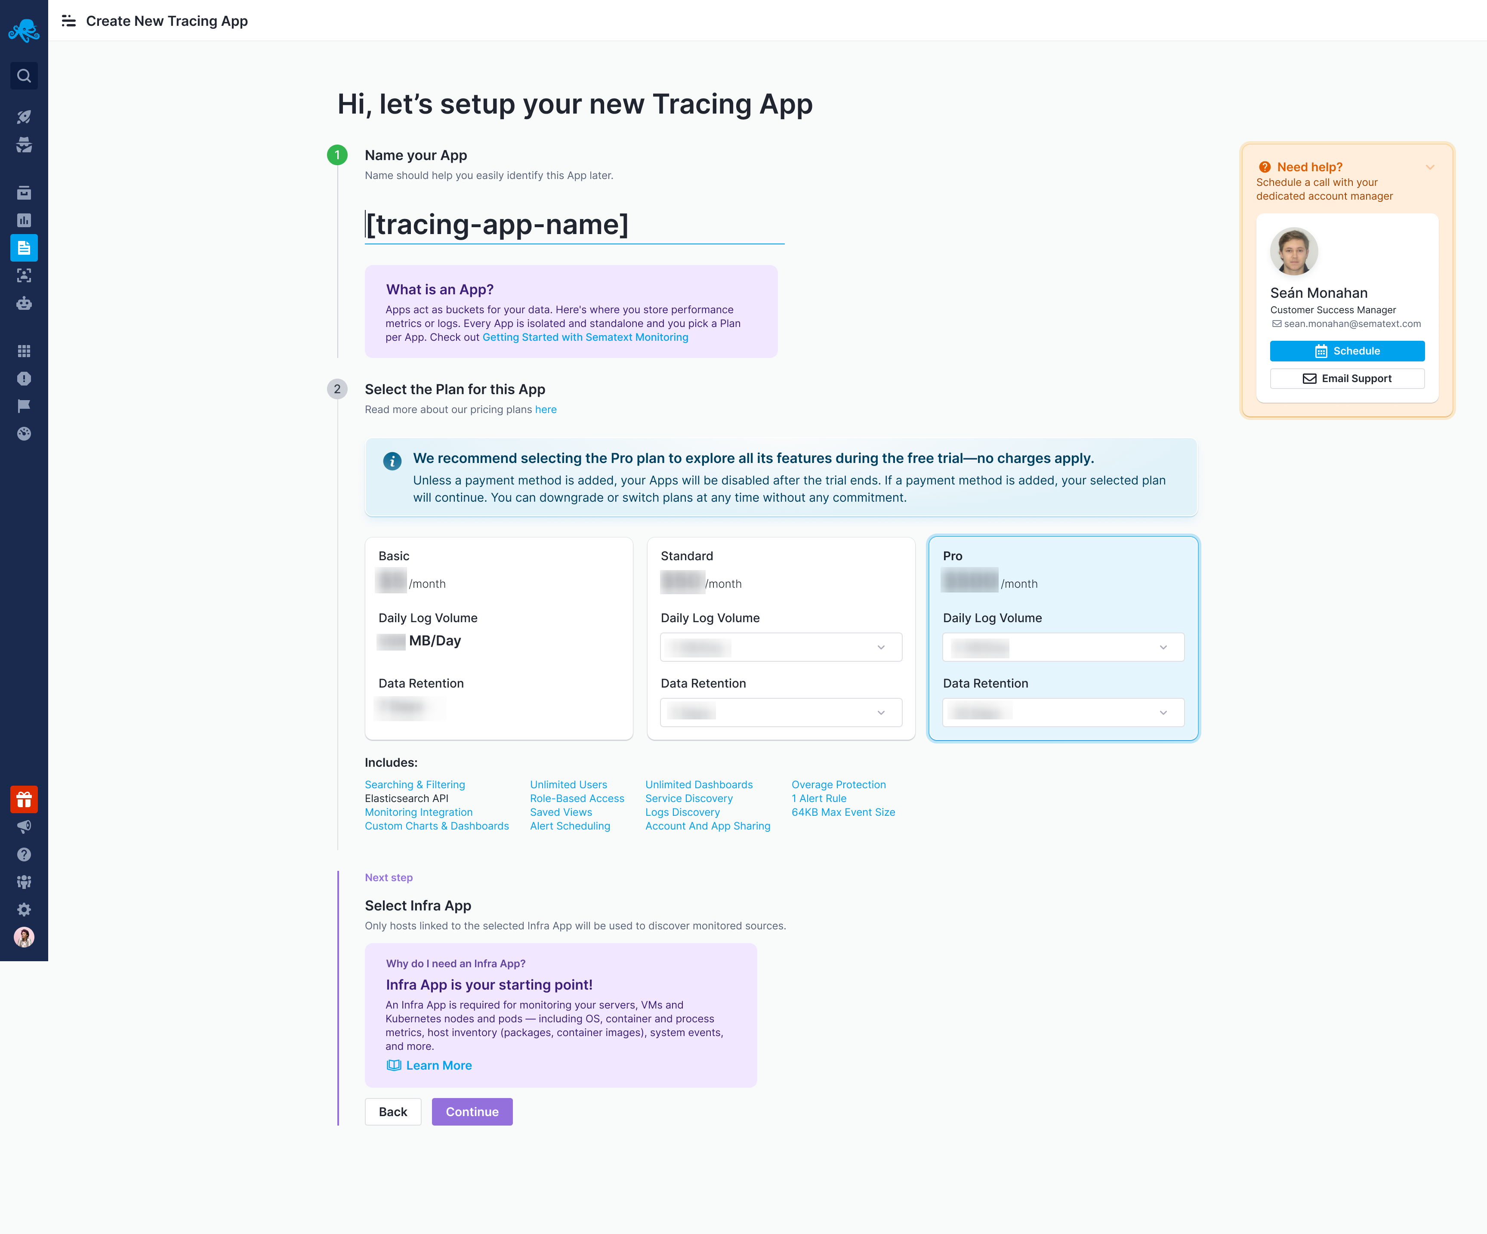Open Unlimited Users feature link
The height and width of the screenshot is (1234, 1487).
569,784
